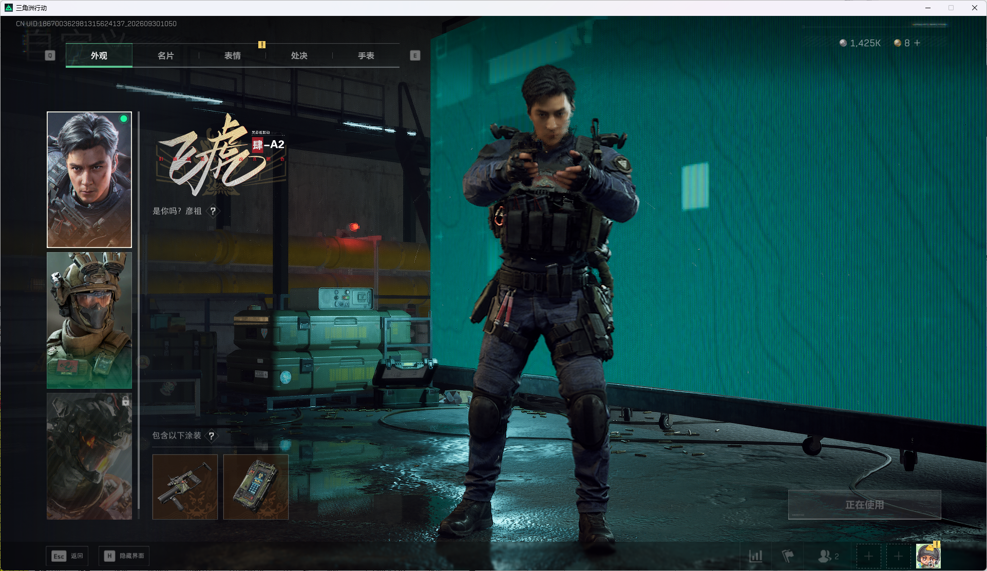The width and height of the screenshot is (987, 571).
Task: Click the 三角洲行动 app icon in title bar
Action: point(8,8)
